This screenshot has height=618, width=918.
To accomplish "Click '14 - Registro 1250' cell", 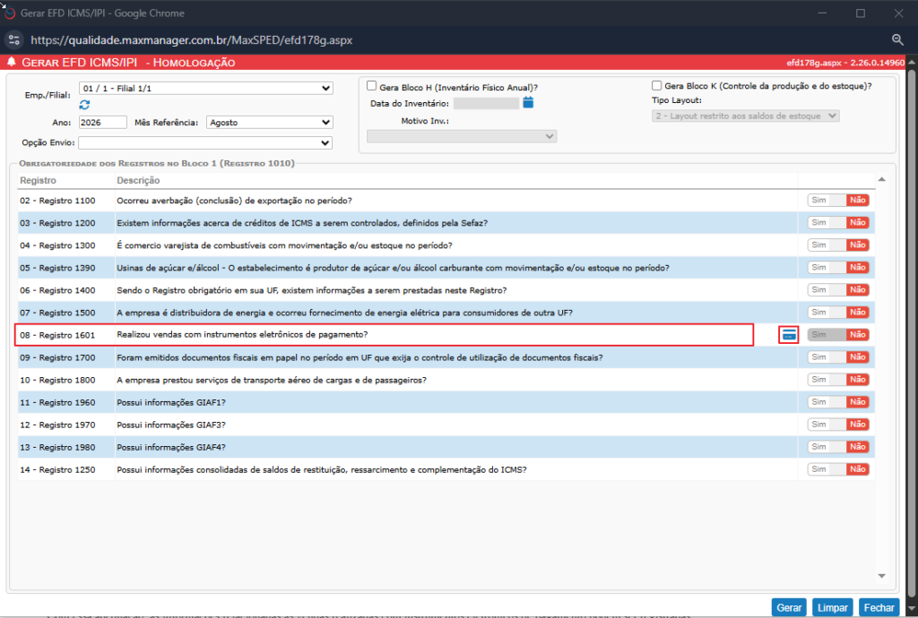I will coord(57,469).
